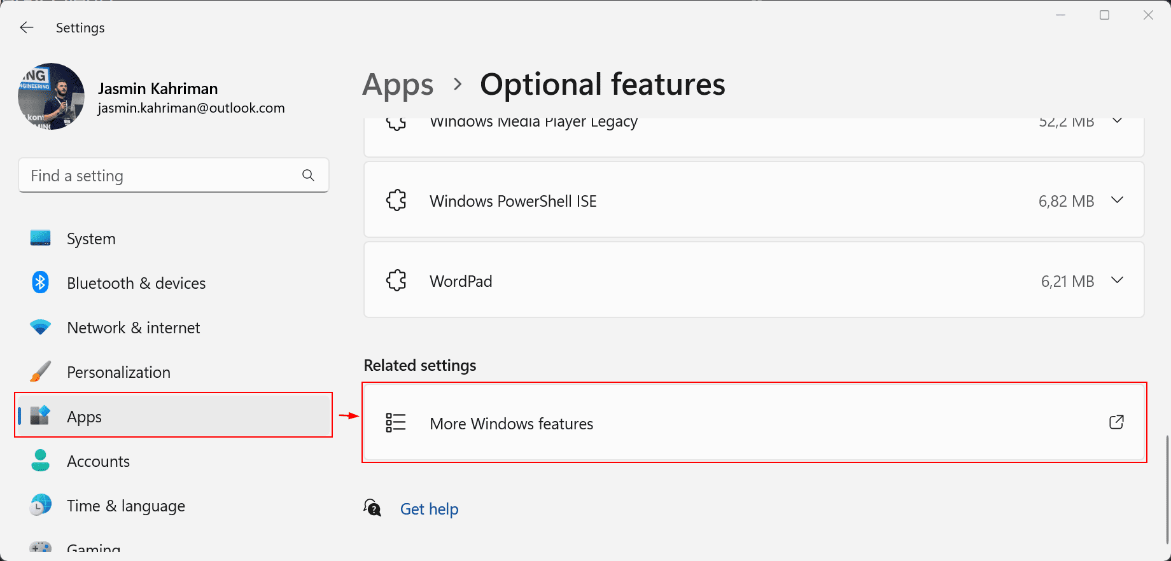
Task: Open Bluetooth & devices settings
Action: tap(174, 283)
